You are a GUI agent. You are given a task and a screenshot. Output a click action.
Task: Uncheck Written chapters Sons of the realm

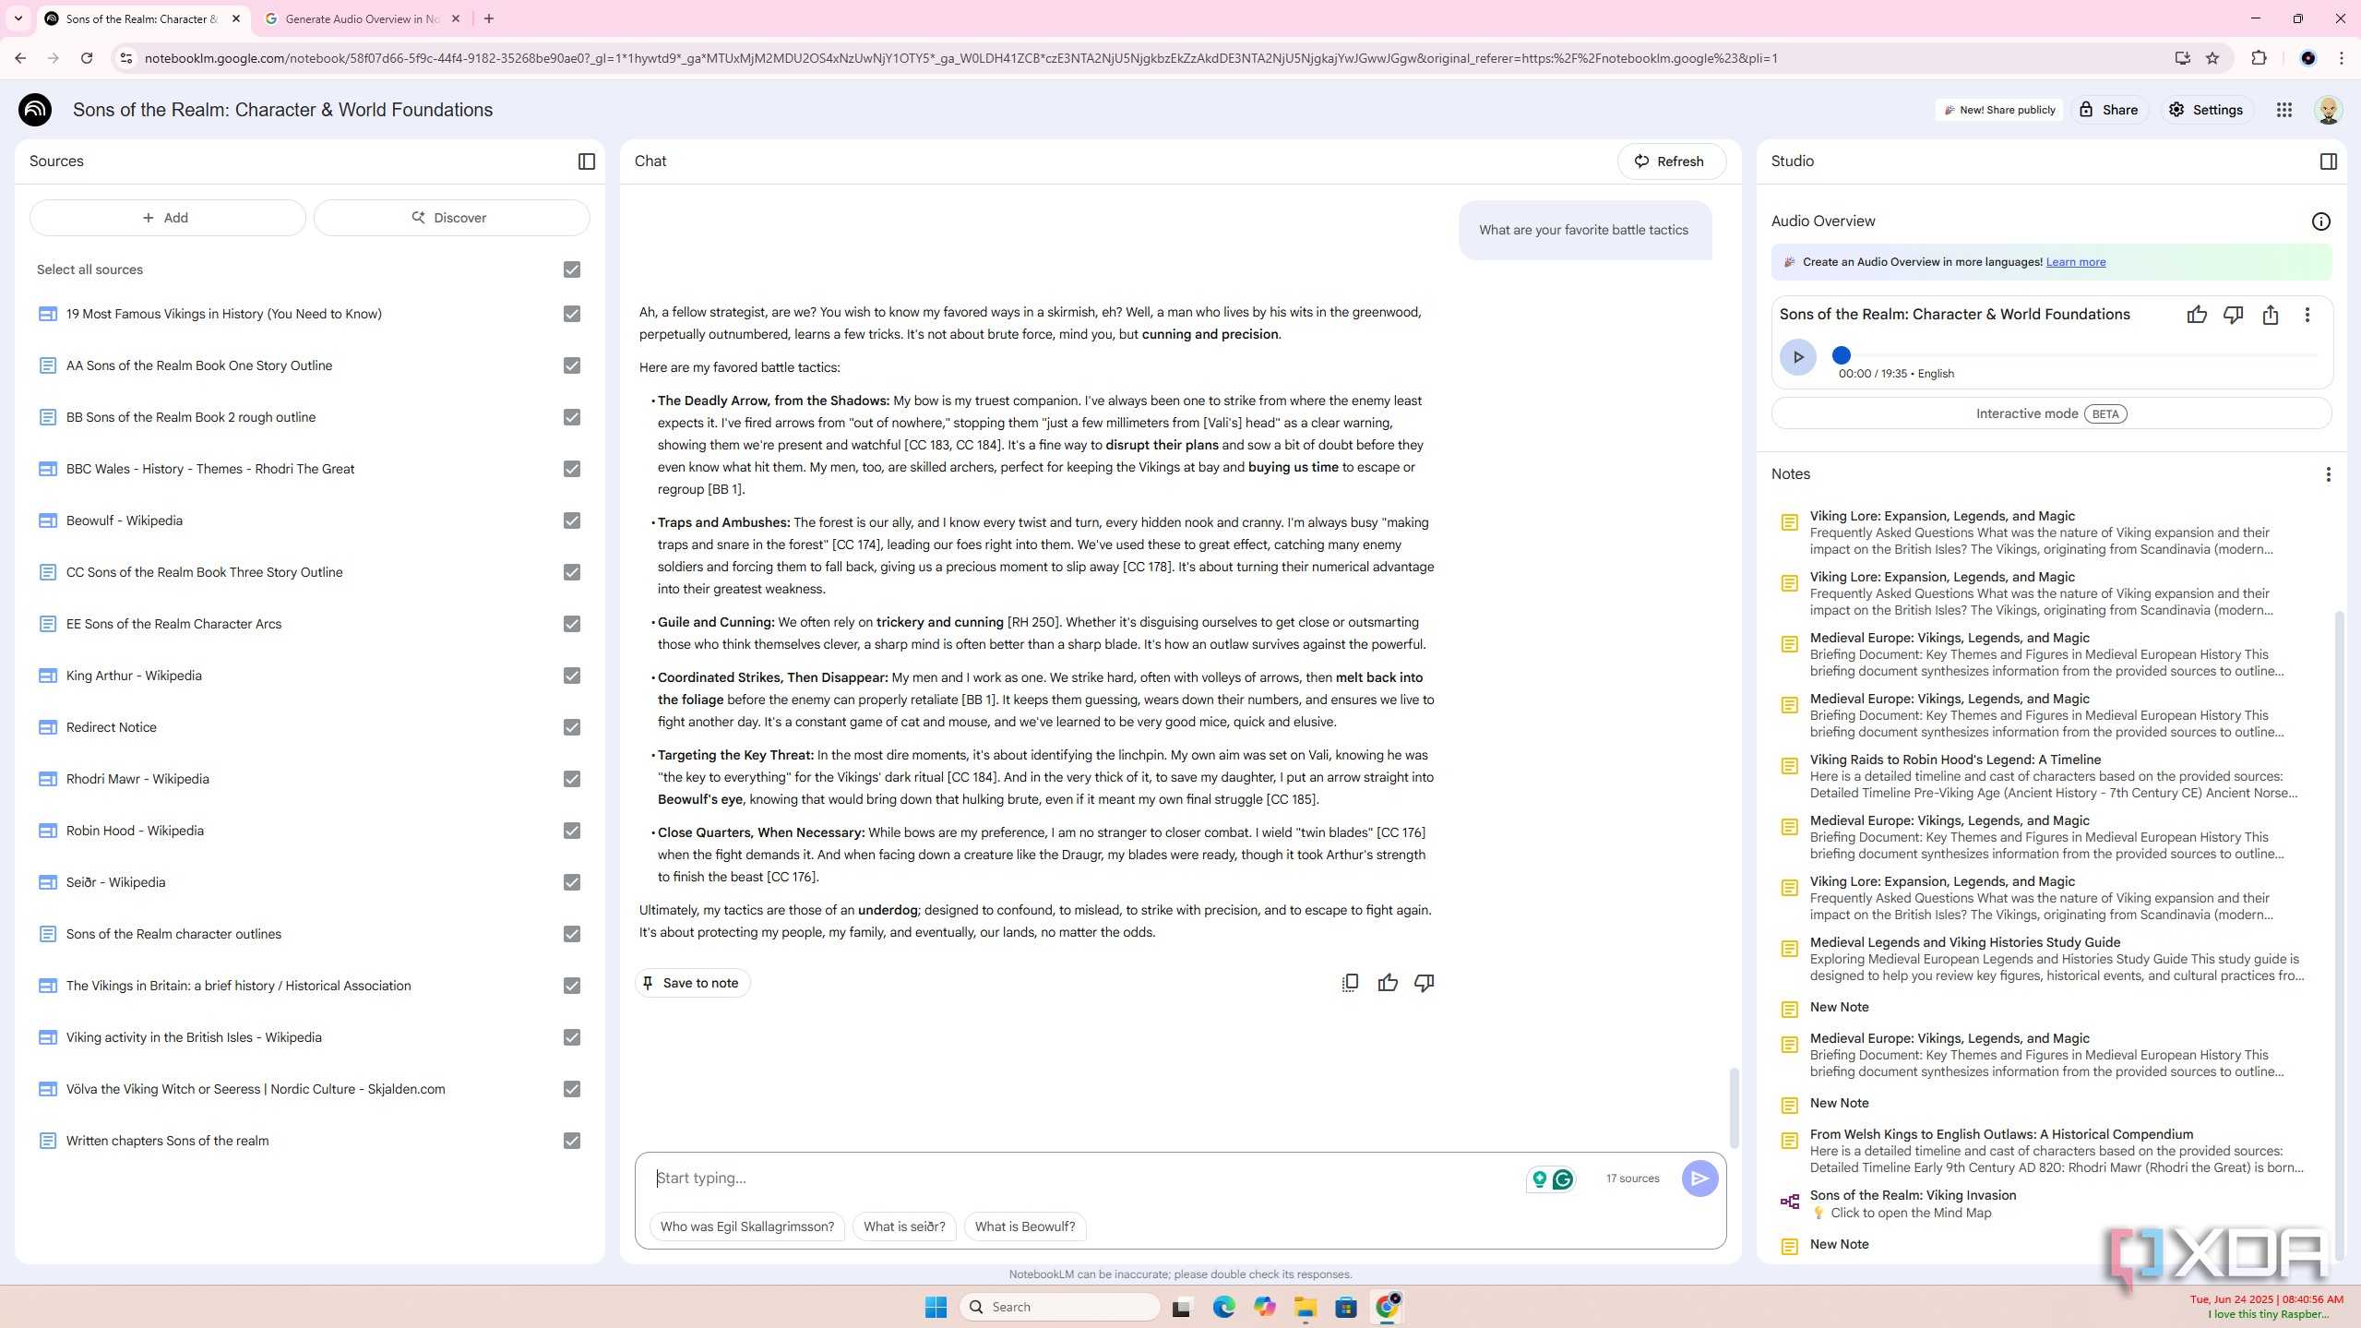[x=572, y=1141]
